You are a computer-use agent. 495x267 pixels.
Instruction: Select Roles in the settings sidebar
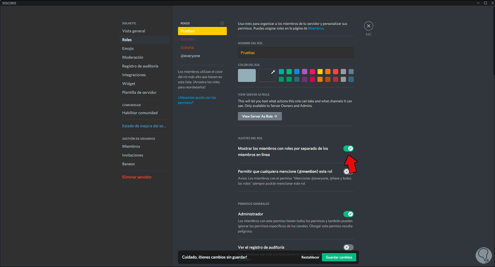click(x=144, y=40)
